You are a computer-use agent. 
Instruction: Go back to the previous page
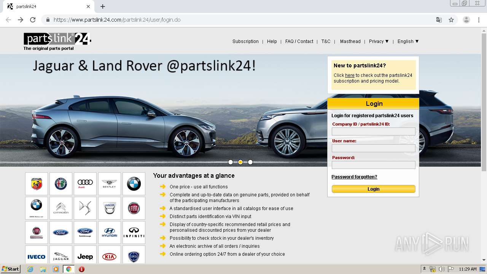click(x=8, y=20)
